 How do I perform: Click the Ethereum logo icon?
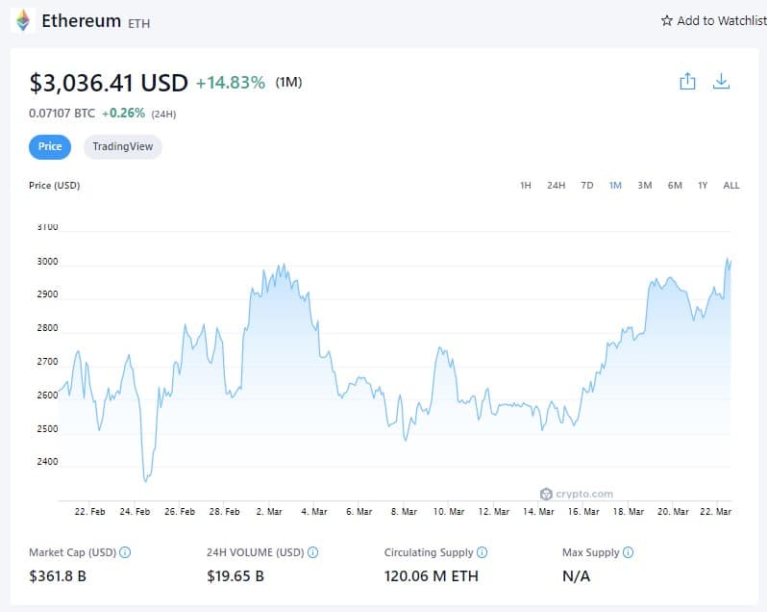(23, 20)
